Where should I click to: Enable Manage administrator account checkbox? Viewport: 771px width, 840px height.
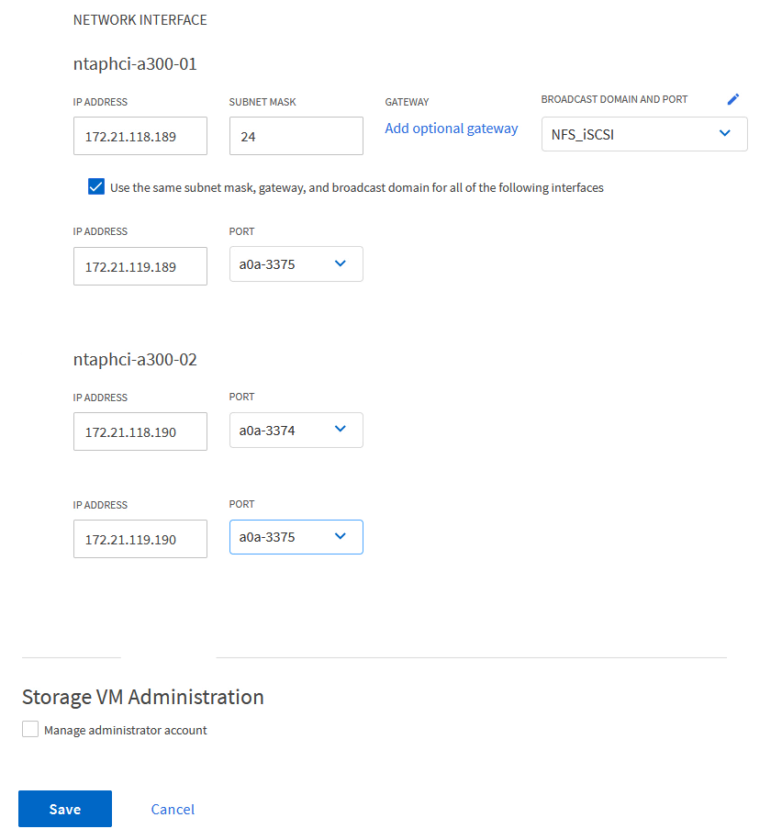pyautogui.click(x=30, y=730)
